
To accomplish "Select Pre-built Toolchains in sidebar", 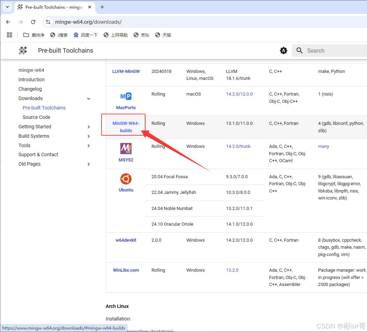I will 44,108.
